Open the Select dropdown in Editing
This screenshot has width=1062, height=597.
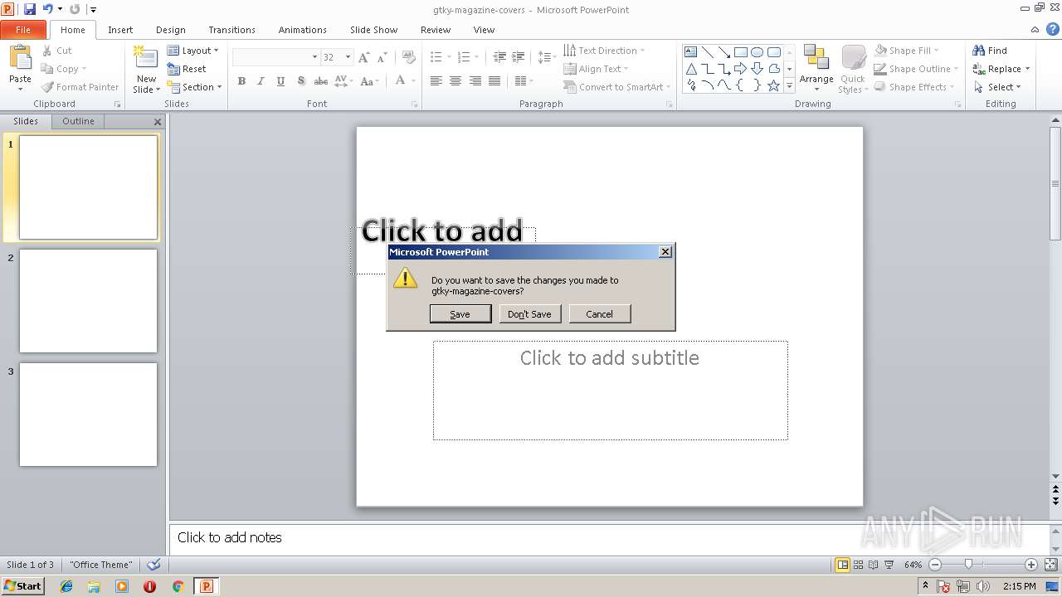997,87
